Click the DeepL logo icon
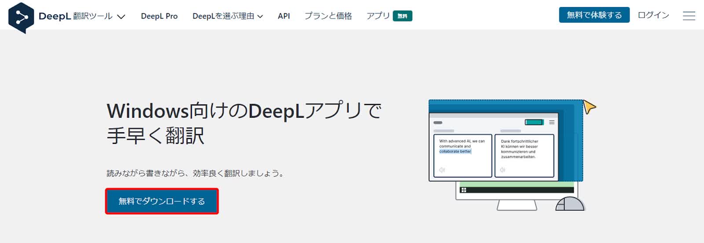This screenshot has height=243, width=704. click(21, 18)
